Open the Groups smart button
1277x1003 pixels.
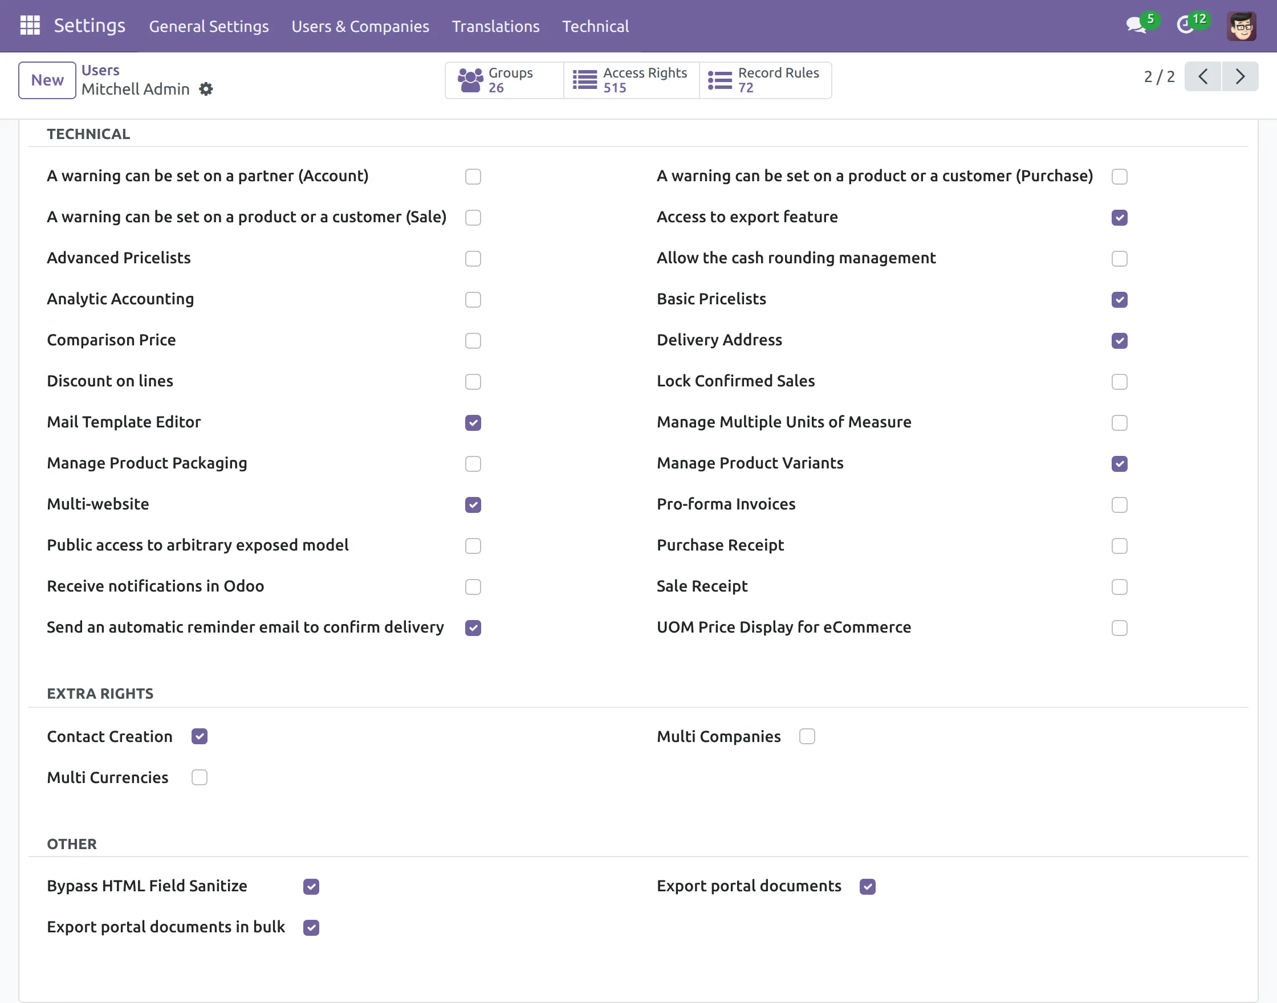coord(503,80)
